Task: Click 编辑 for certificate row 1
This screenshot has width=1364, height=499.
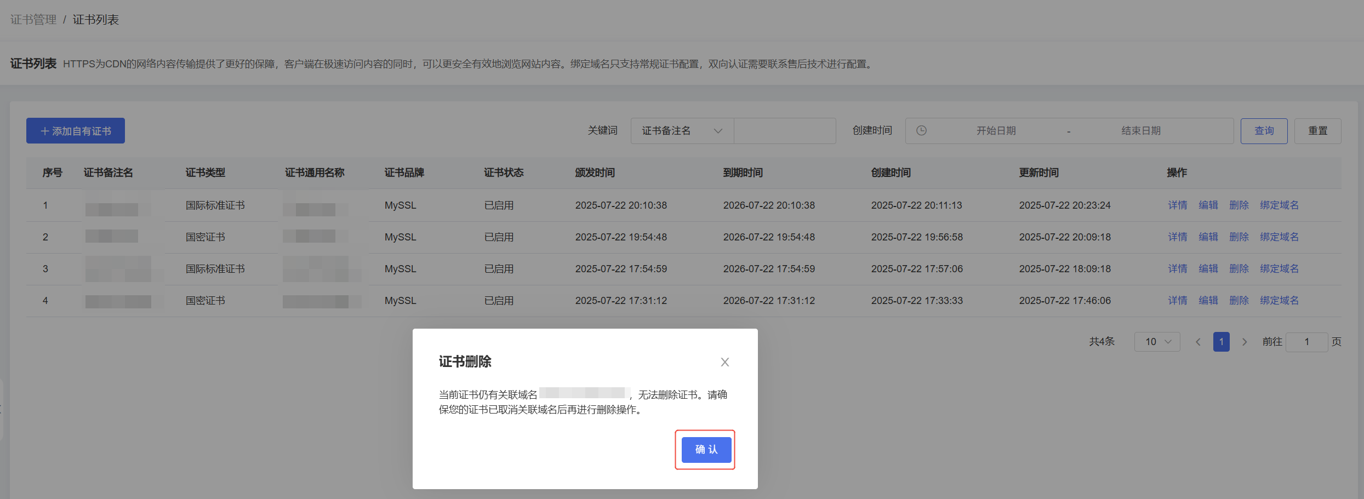Action: [x=1208, y=205]
